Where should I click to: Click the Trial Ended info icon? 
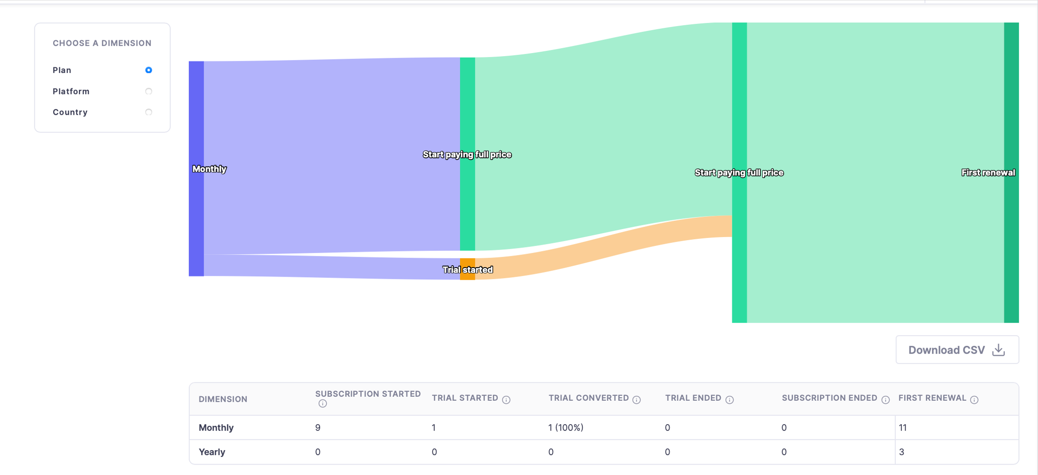729,399
